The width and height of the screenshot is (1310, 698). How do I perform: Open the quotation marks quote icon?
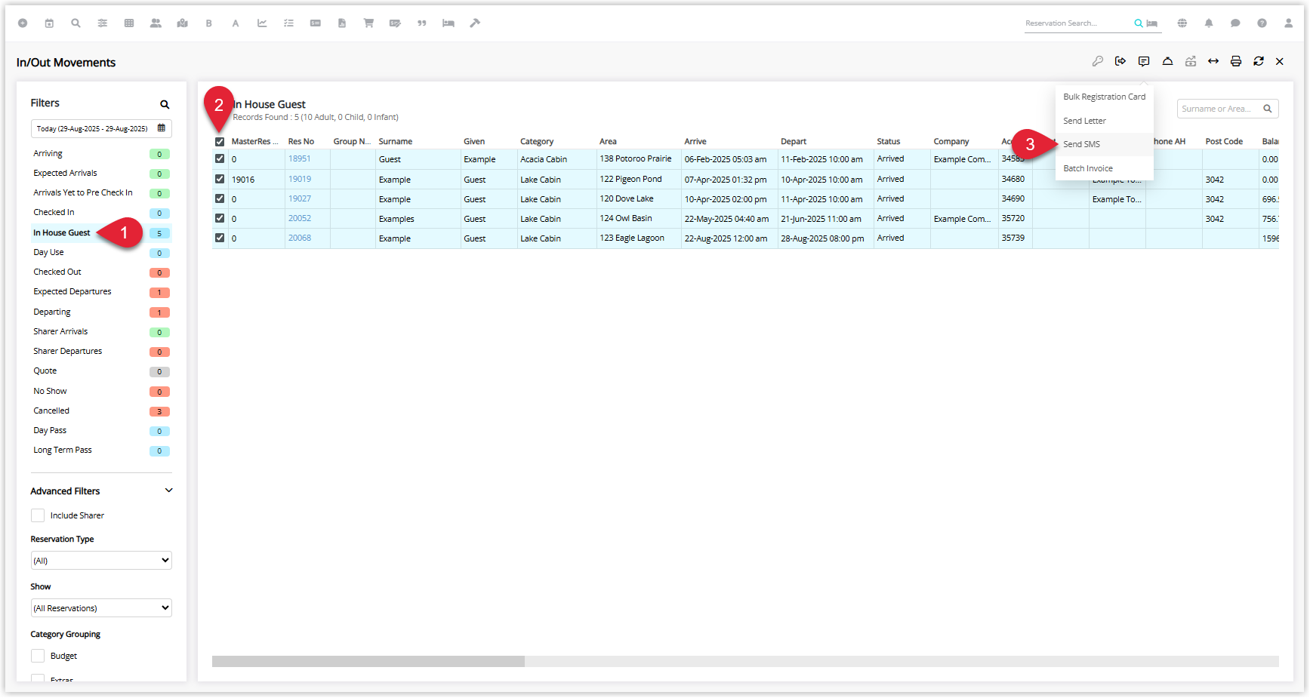[422, 23]
